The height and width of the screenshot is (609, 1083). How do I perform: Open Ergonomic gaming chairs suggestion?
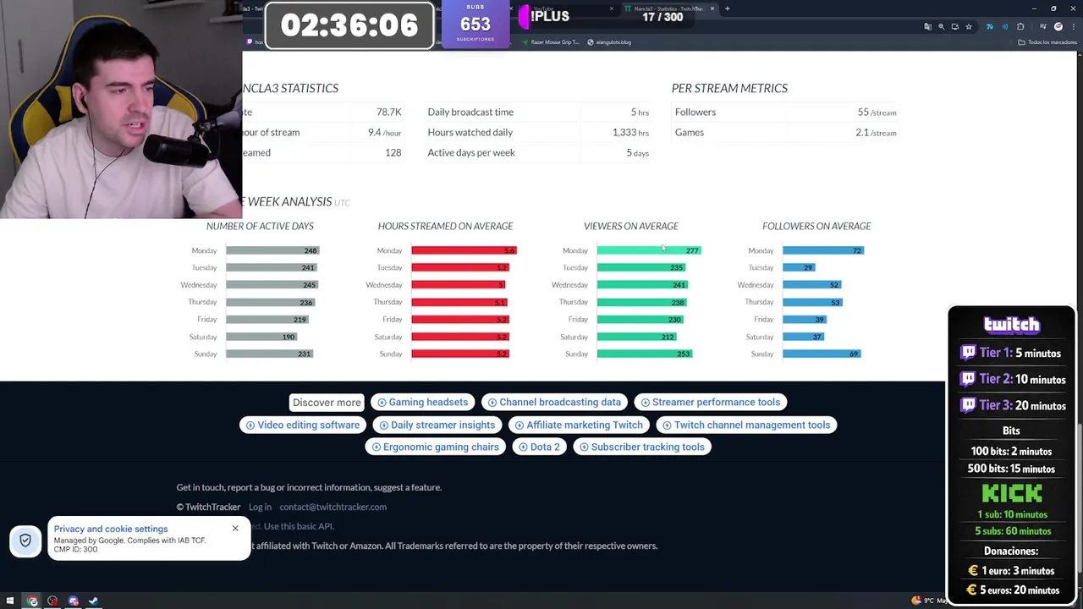click(x=436, y=447)
